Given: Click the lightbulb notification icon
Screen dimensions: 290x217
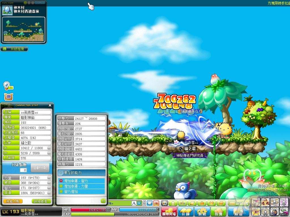Looking at the screenshot, I should [x=7, y=85].
